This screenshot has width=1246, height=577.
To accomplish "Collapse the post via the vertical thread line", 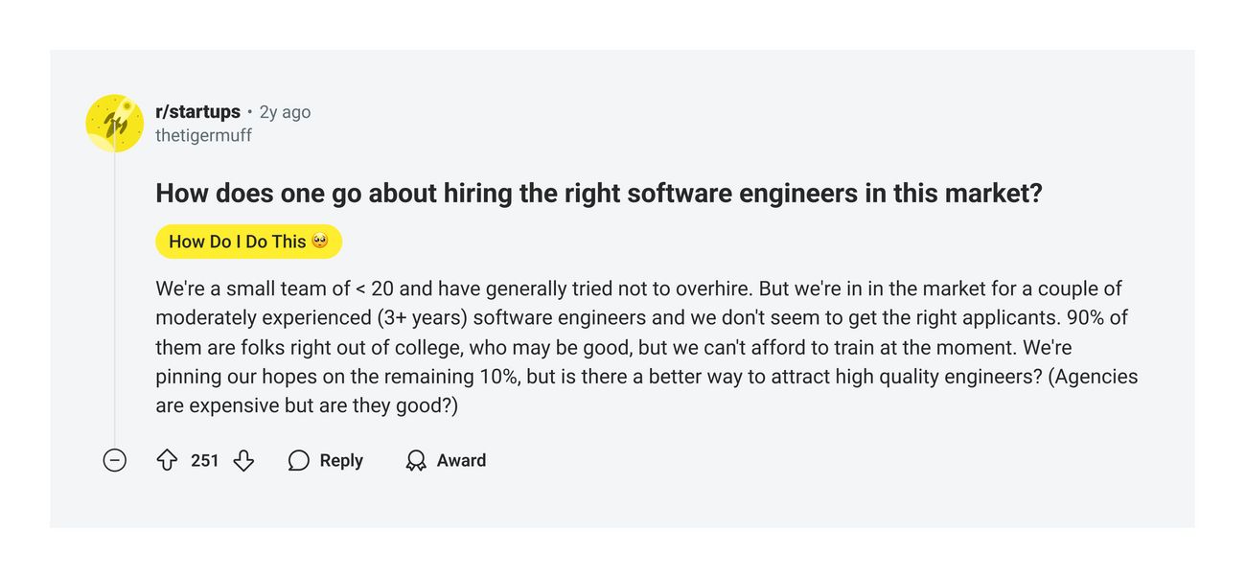I will [x=114, y=297].
